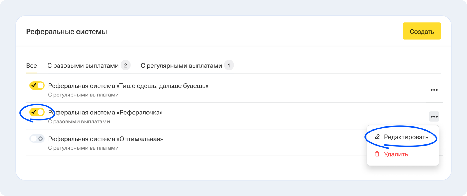Choose Удалить from the context menu
467x196 pixels.
(x=396, y=154)
